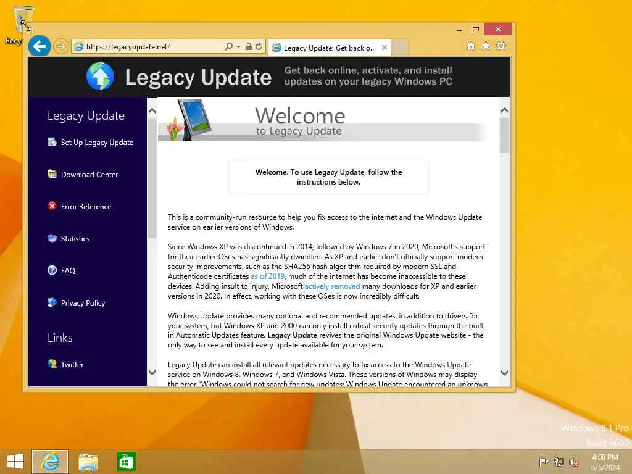Open the Windows Start button
The height and width of the screenshot is (474, 632).
click(x=15, y=462)
